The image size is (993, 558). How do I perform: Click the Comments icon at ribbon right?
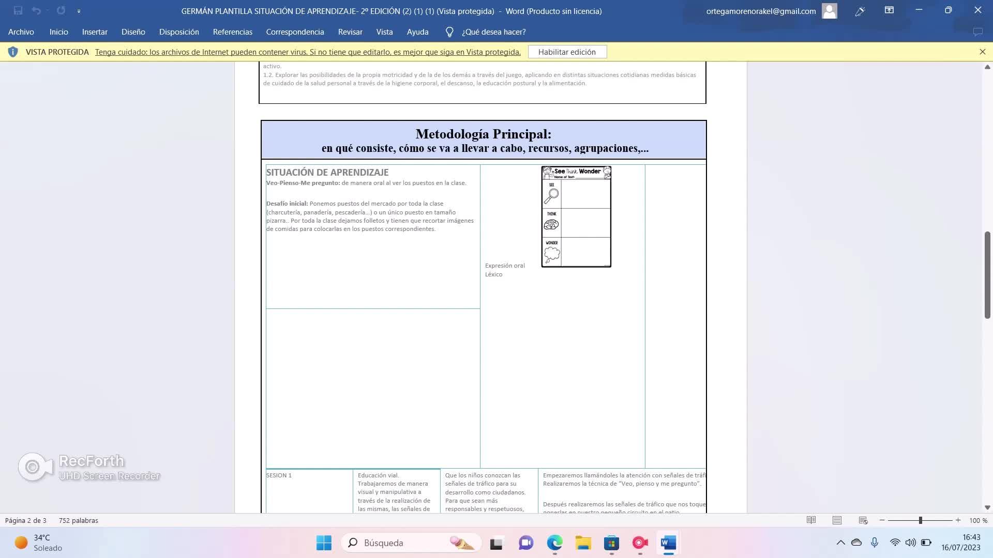click(x=977, y=32)
